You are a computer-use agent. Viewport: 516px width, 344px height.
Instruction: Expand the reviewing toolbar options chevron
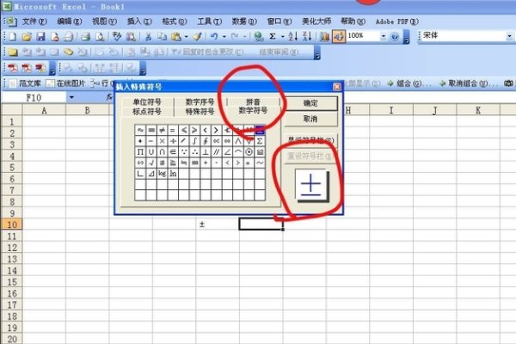click(316, 52)
